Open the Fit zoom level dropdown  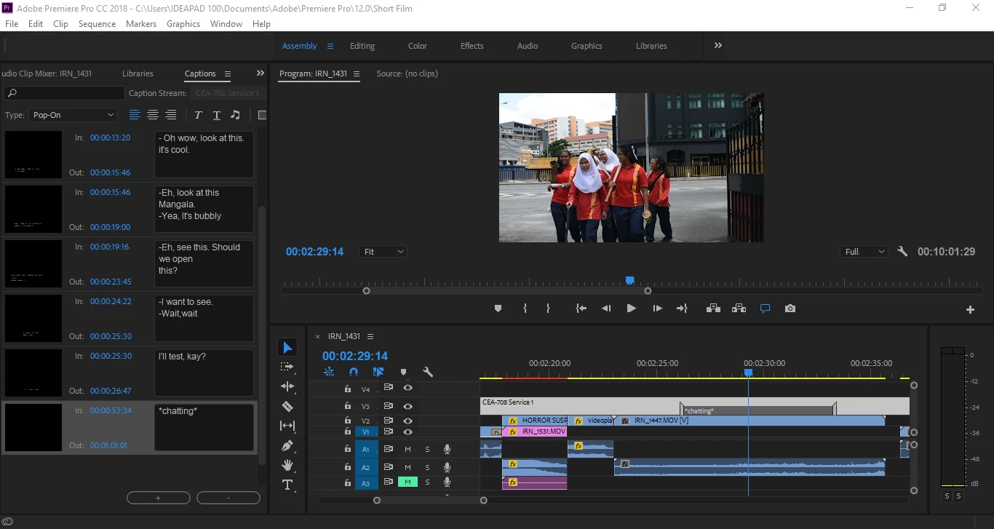[x=383, y=252]
